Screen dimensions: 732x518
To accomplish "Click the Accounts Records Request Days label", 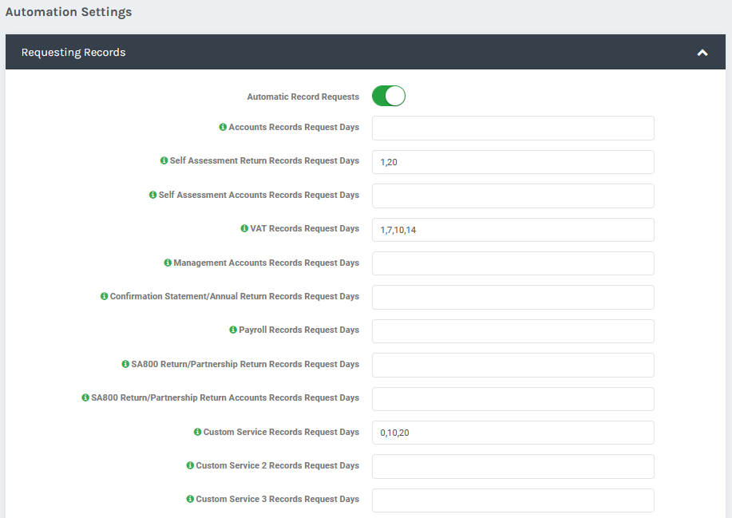I will [x=294, y=127].
